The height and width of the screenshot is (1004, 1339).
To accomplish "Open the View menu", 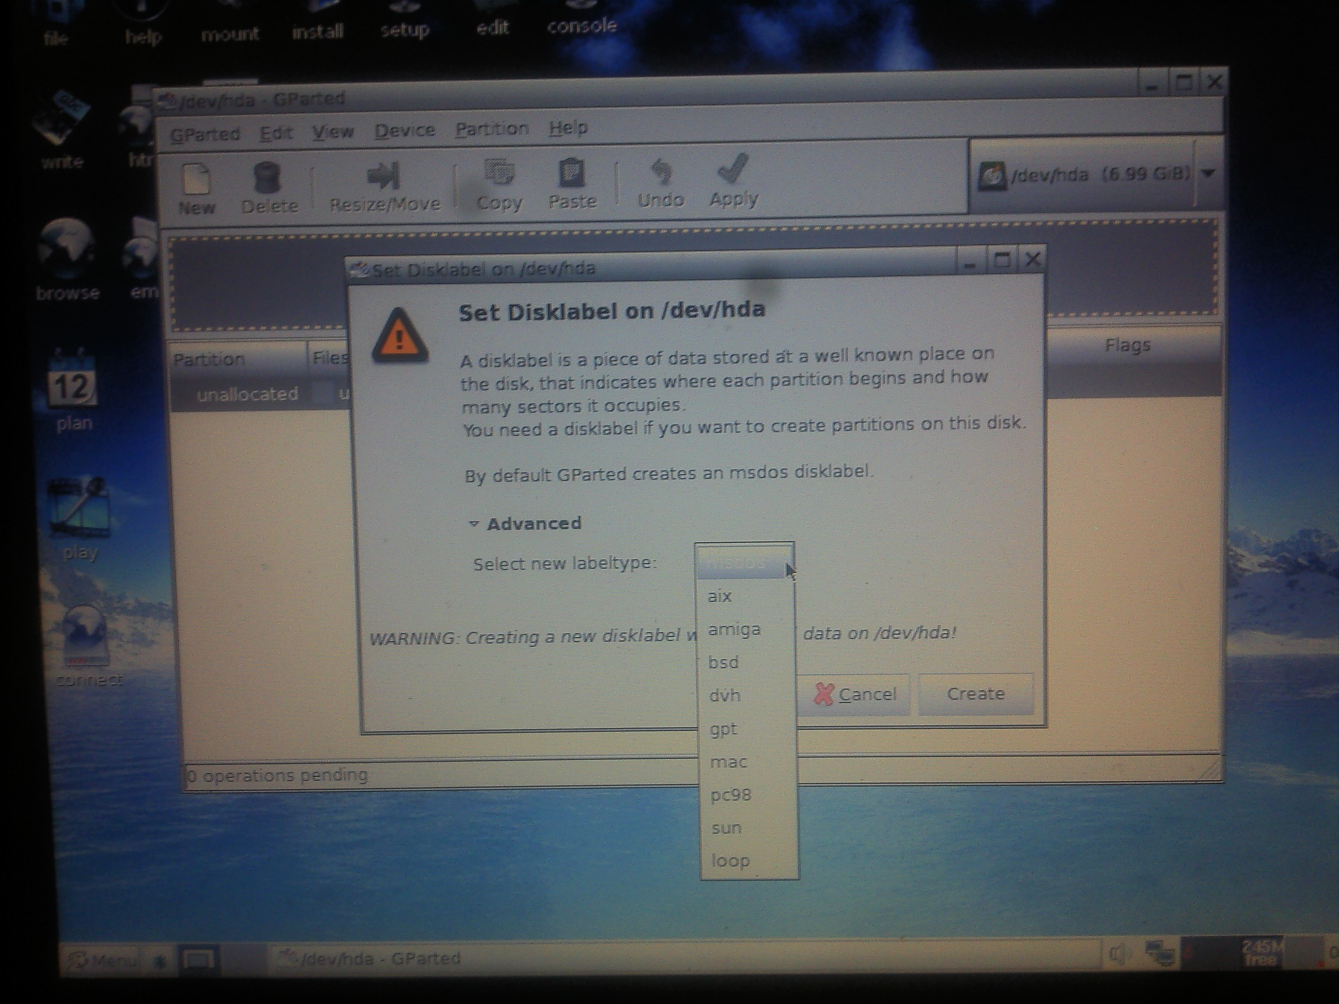I will click(333, 131).
